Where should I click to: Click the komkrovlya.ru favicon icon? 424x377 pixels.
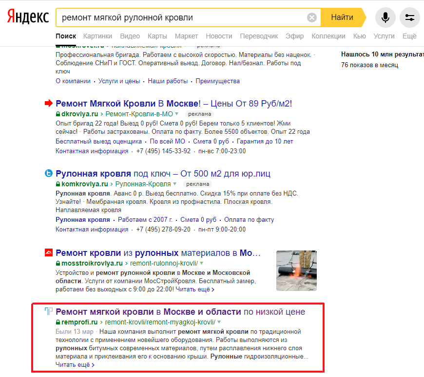coord(48,173)
